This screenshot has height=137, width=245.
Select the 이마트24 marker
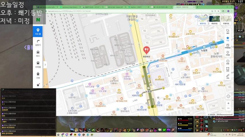[x=221, y=84]
